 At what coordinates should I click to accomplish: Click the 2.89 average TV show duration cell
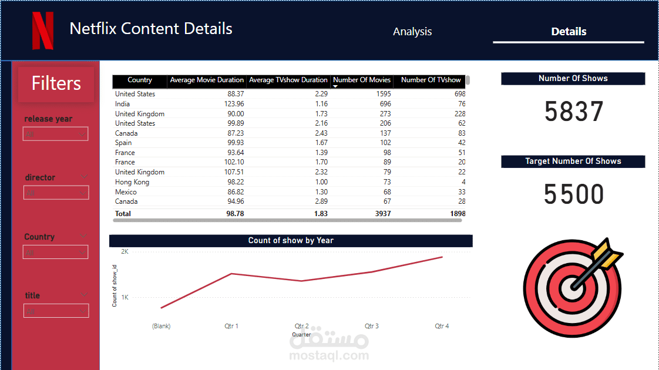coord(321,201)
